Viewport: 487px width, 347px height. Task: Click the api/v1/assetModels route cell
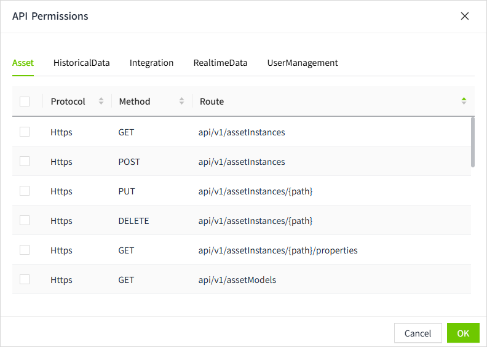pos(237,280)
